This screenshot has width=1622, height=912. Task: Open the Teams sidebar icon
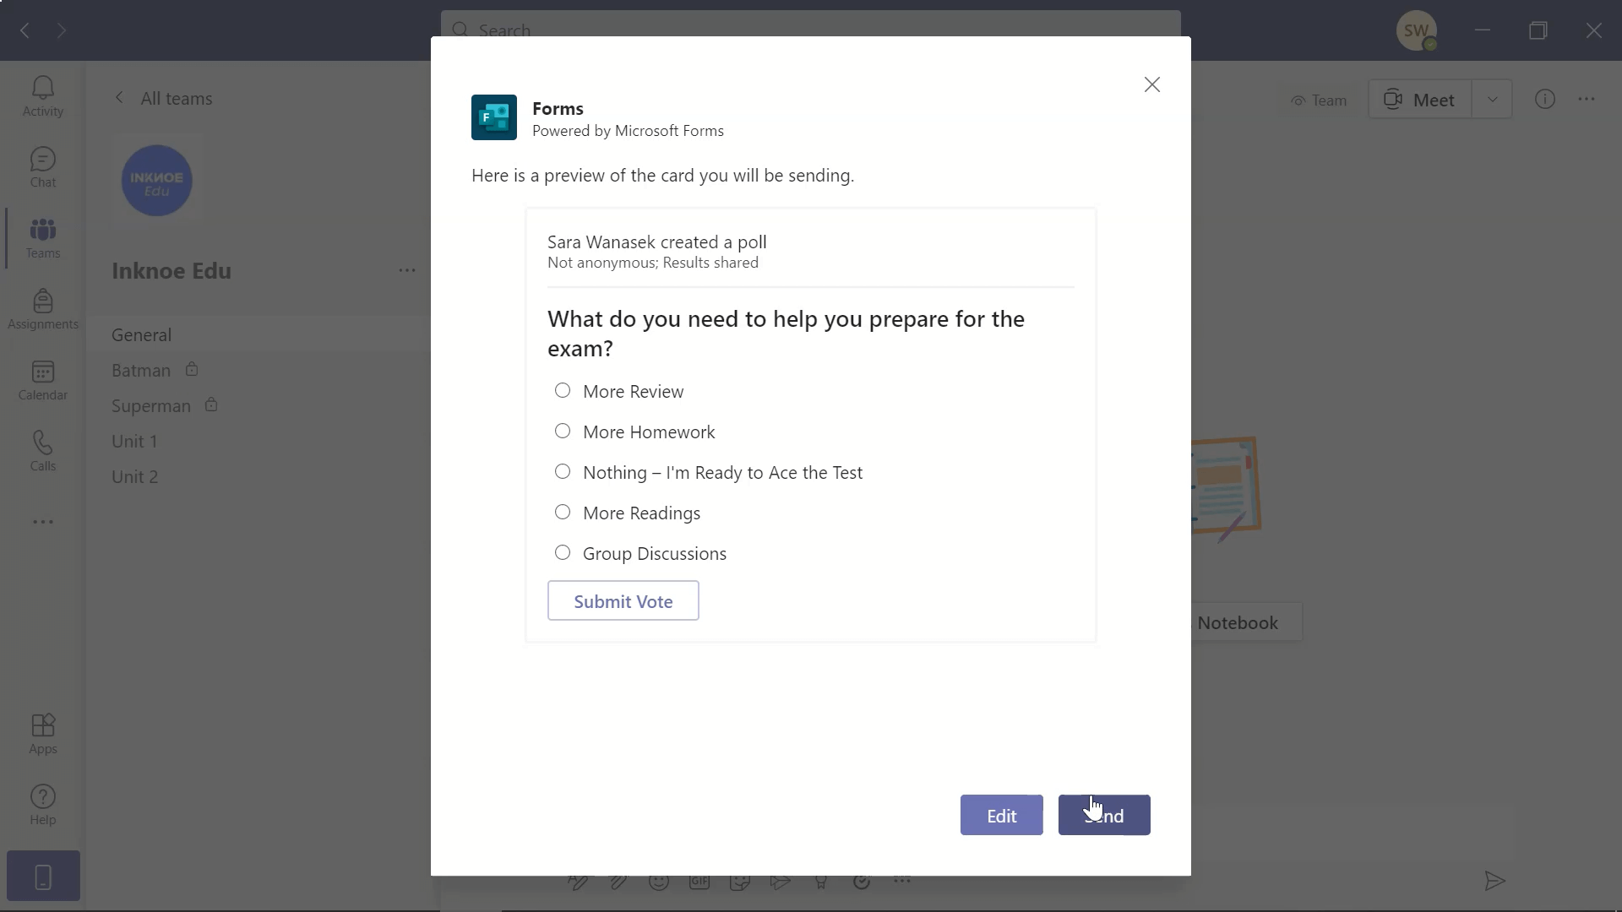42,237
